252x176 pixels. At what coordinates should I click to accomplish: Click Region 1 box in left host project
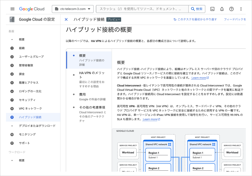[x=158, y=155]
